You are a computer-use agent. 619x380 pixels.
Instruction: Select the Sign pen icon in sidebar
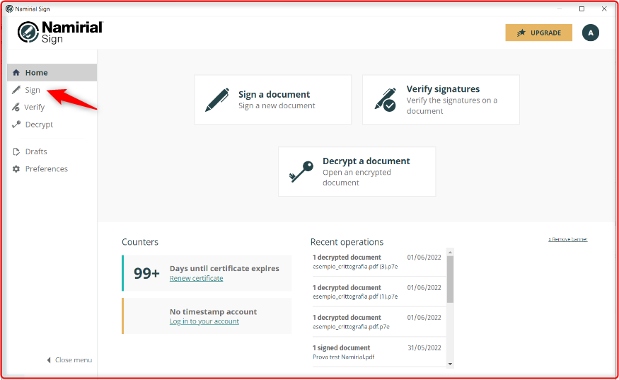point(16,90)
